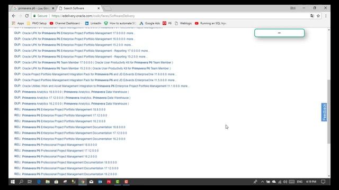Open Professional Project Management Documentation 18.8.0.0.0
The height and width of the screenshot is (190, 339).
tap(66, 162)
